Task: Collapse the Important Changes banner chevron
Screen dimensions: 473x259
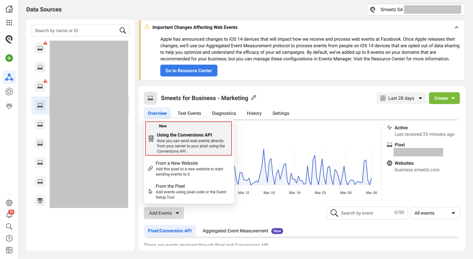Action: [456, 27]
